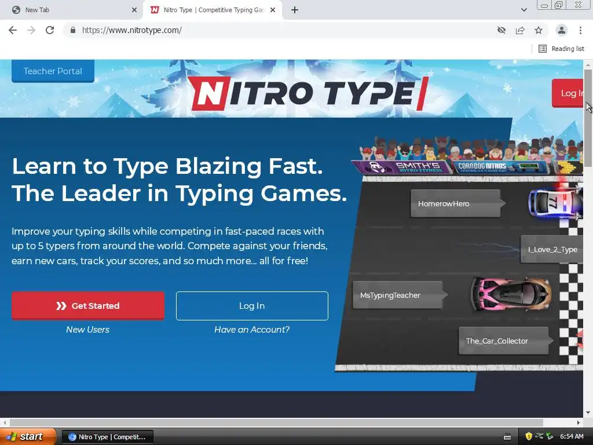
Task: Open the Reading list panel
Action: point(561,49)
